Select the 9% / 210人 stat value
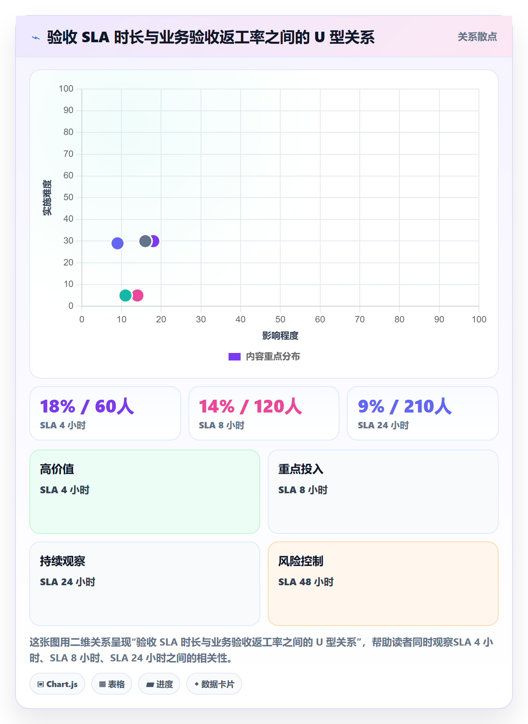 pos(405,406)
